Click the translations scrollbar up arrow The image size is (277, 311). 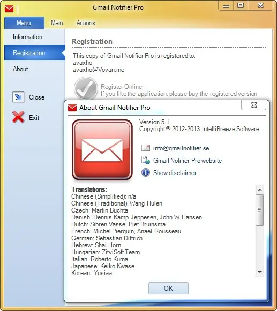(x=260, y=190)
